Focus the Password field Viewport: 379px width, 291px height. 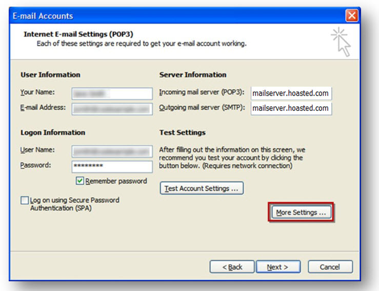tap(112, 167)
